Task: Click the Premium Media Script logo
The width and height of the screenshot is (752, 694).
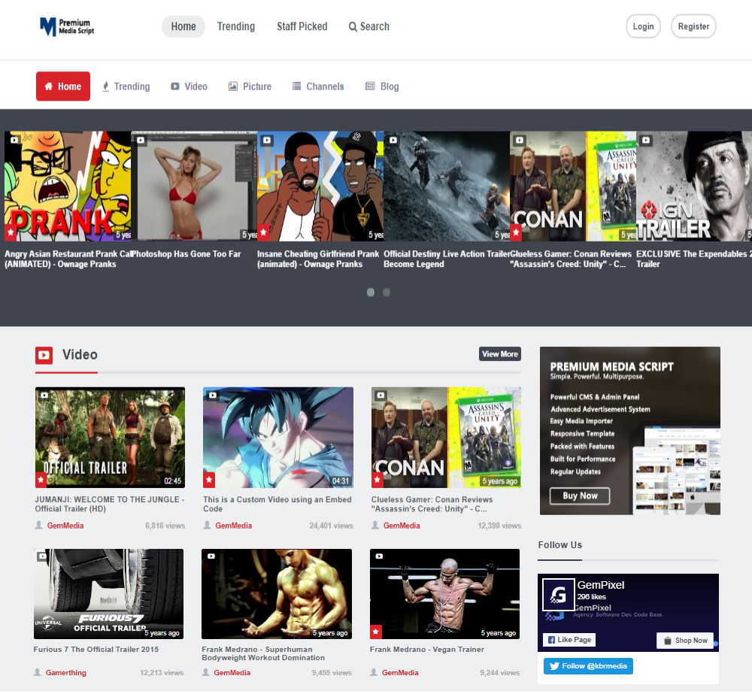Action: [x=67, y=26]
